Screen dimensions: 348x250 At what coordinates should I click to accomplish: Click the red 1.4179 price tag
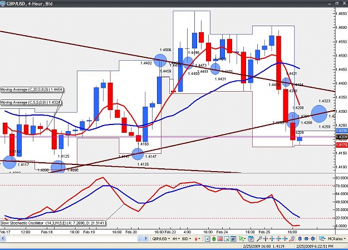(342, 145)
